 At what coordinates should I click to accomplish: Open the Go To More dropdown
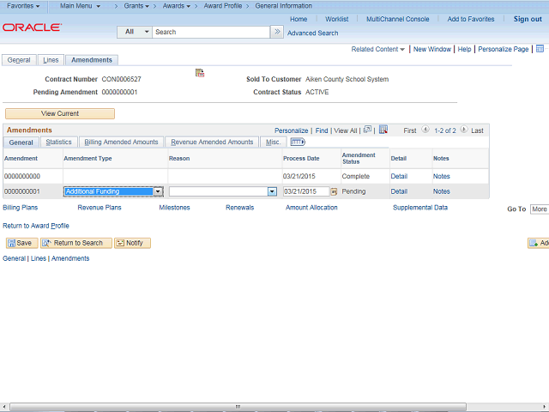coord(540,209)
